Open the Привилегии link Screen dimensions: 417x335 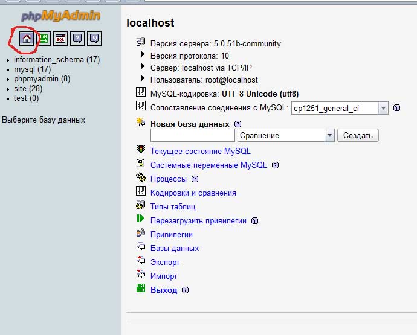[172, 235]
